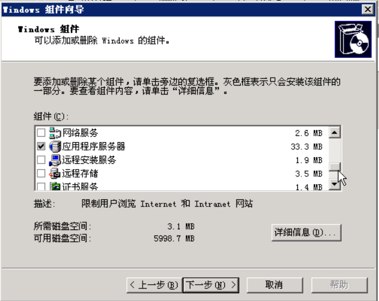Close the Windows 组件向导 dialog
The width and height of the screenshot is (379, 301).
pyautogui.click(x=368, y=10)
